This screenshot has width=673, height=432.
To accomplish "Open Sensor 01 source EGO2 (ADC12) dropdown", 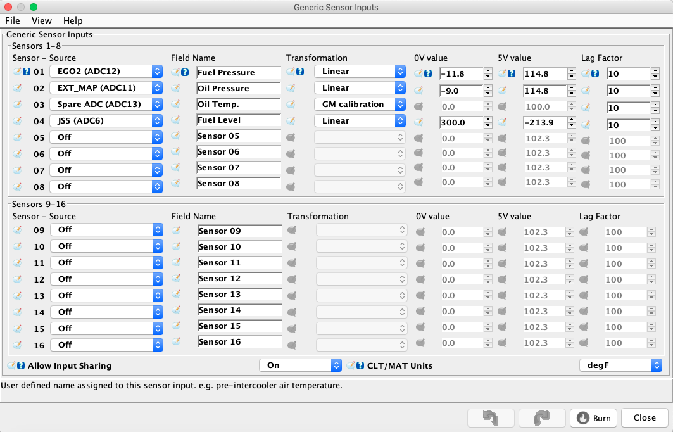I will (106, 72).
